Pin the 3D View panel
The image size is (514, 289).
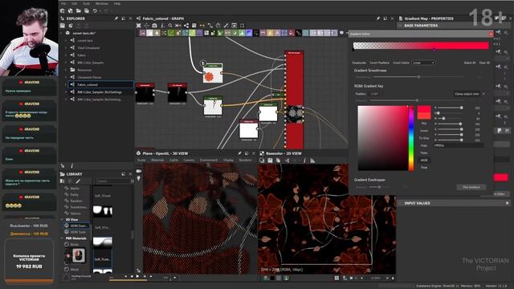(239, 153)
